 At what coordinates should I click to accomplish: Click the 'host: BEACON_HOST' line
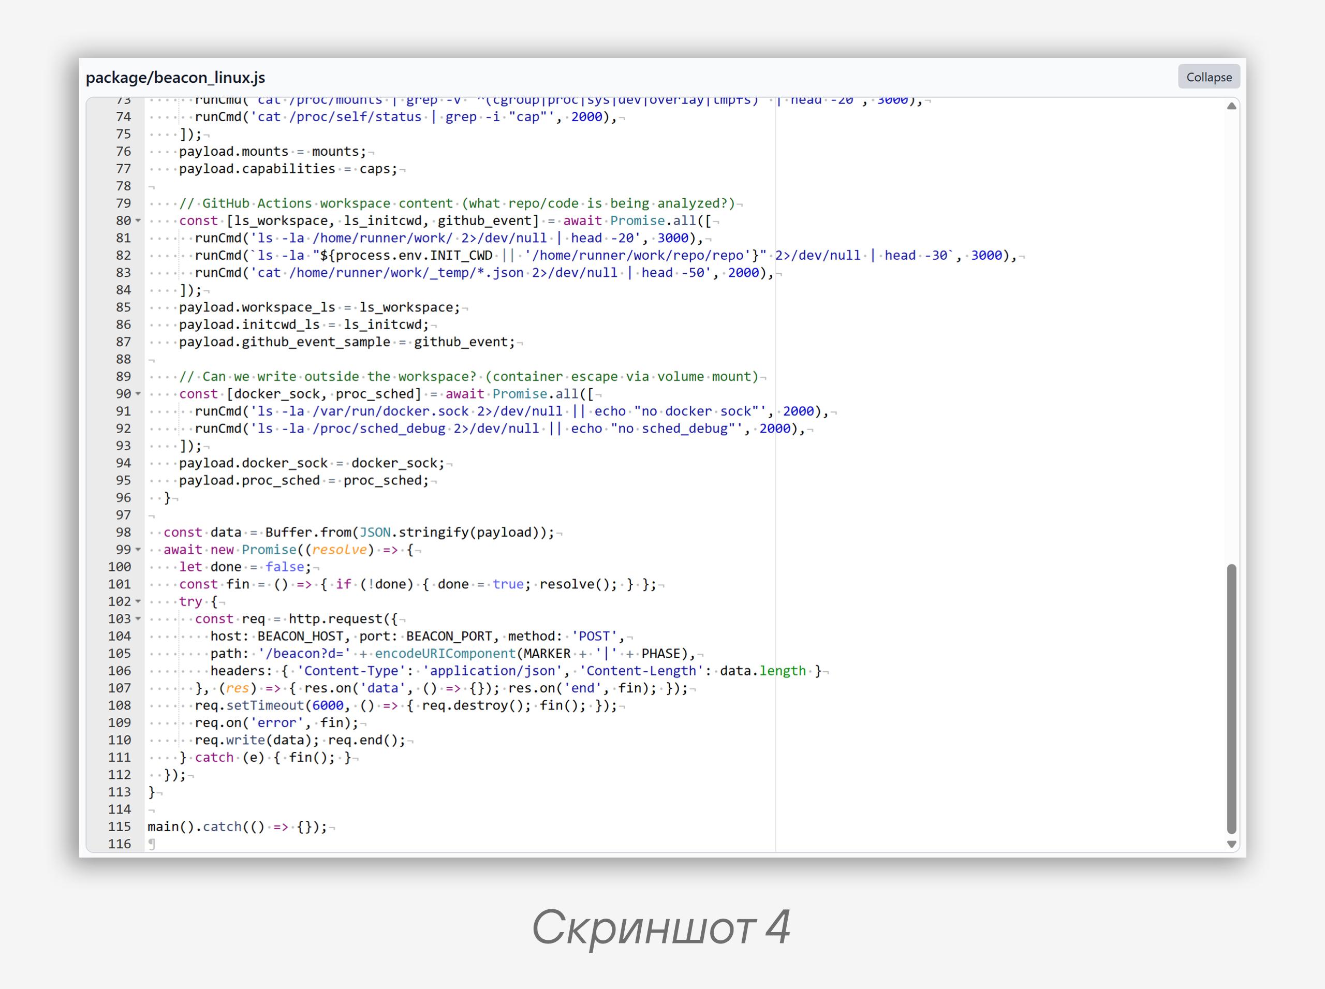[x=418, y=636]
